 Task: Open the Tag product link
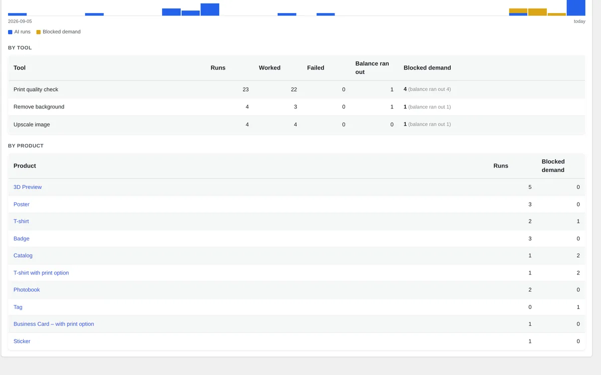pos(18,307)
